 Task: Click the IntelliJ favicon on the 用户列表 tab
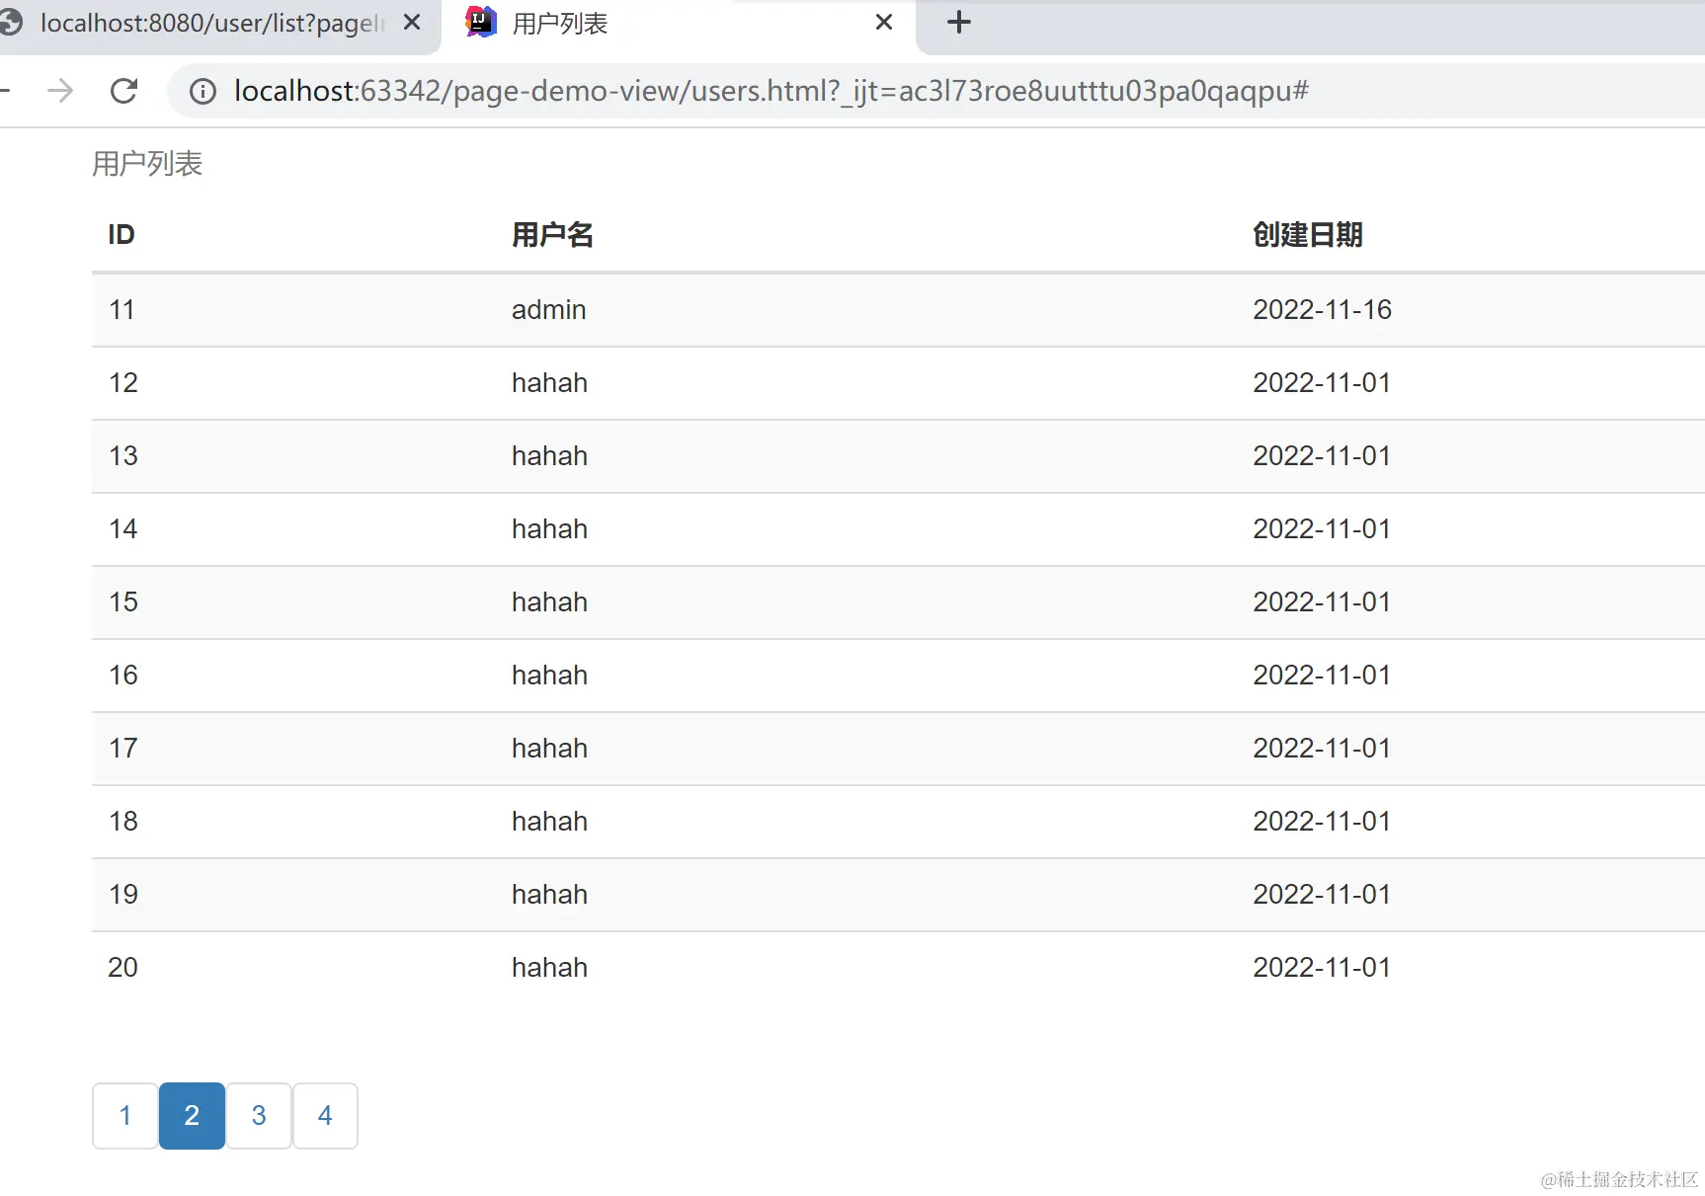(x=481, y=22)
